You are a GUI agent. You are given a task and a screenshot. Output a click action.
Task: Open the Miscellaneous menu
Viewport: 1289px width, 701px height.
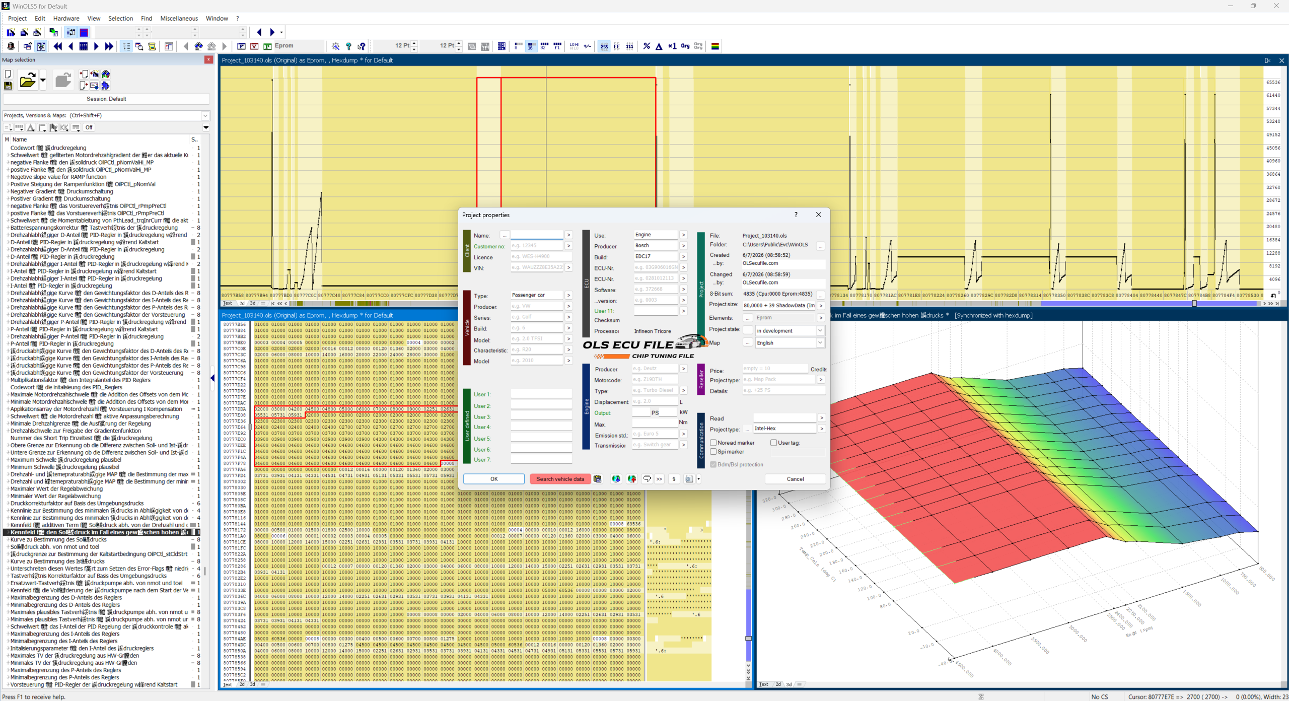[x=179, y=19]
